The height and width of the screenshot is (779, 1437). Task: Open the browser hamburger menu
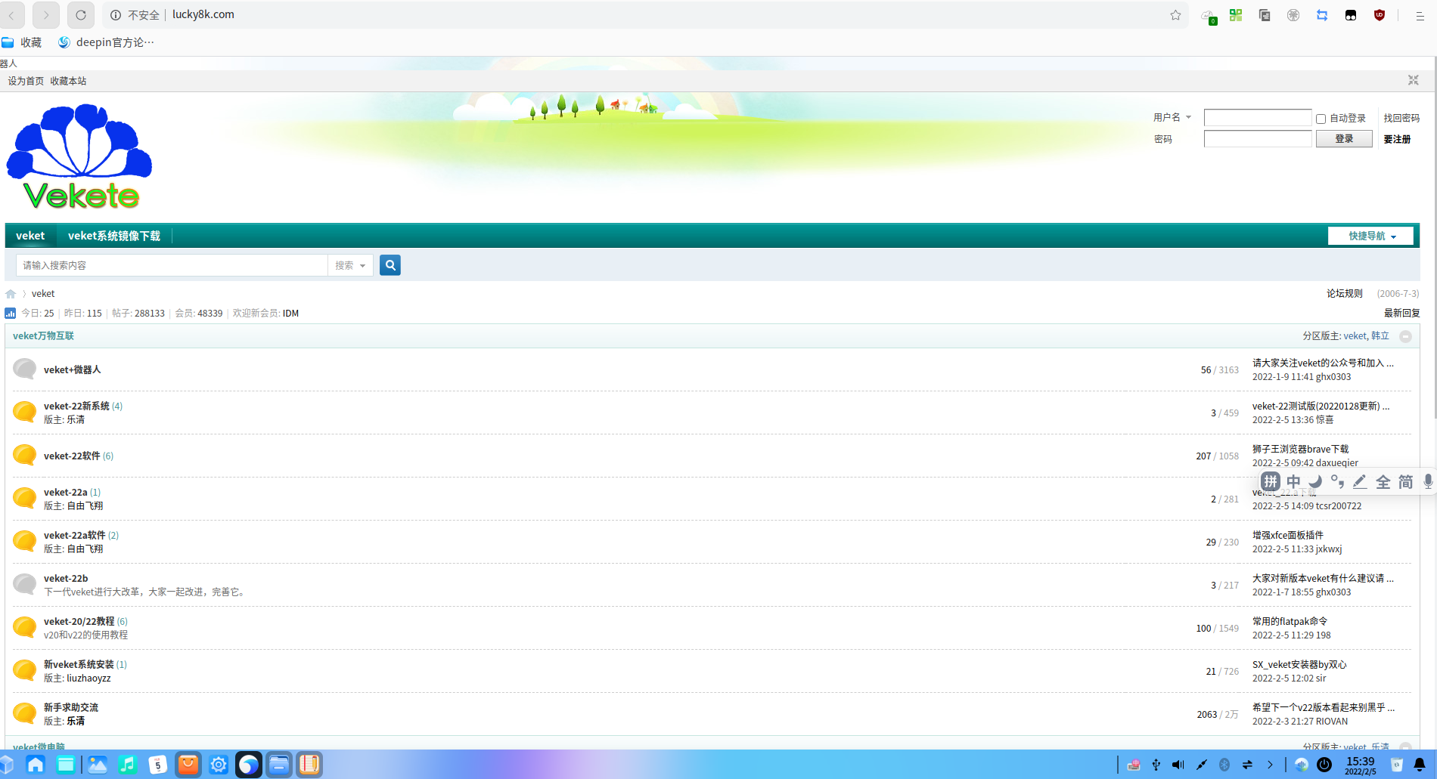point(1420,15)
